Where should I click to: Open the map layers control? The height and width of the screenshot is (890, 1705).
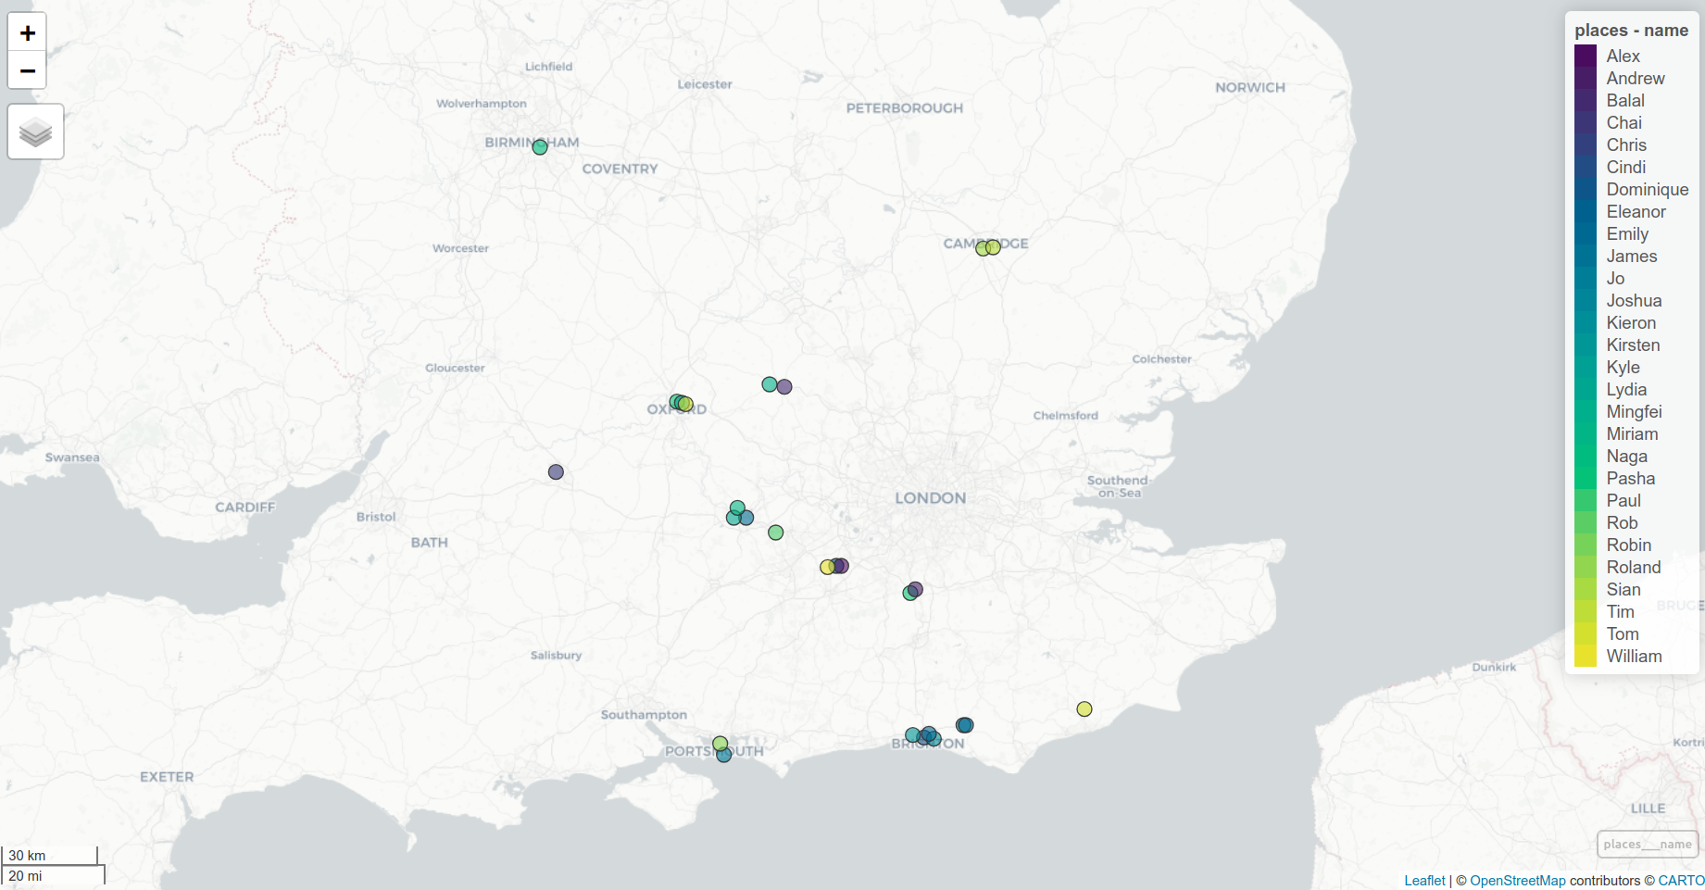point(36,132)
